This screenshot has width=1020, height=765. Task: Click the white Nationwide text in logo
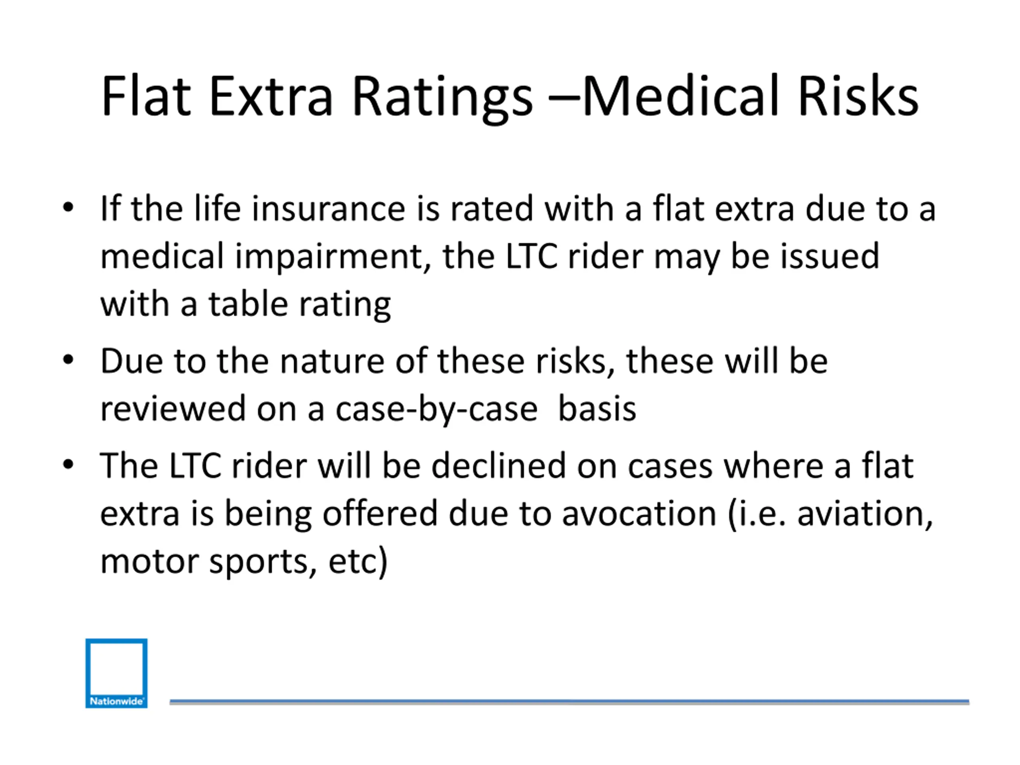coord(116,701)
